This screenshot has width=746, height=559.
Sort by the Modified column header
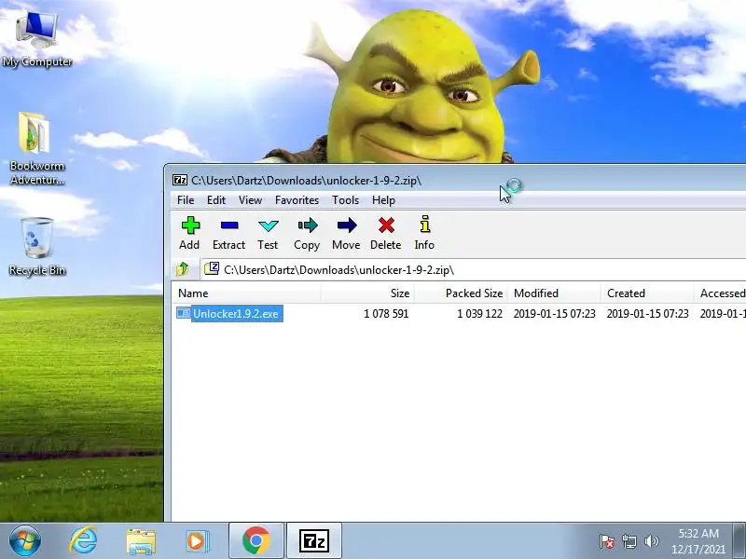pos(554,293)
